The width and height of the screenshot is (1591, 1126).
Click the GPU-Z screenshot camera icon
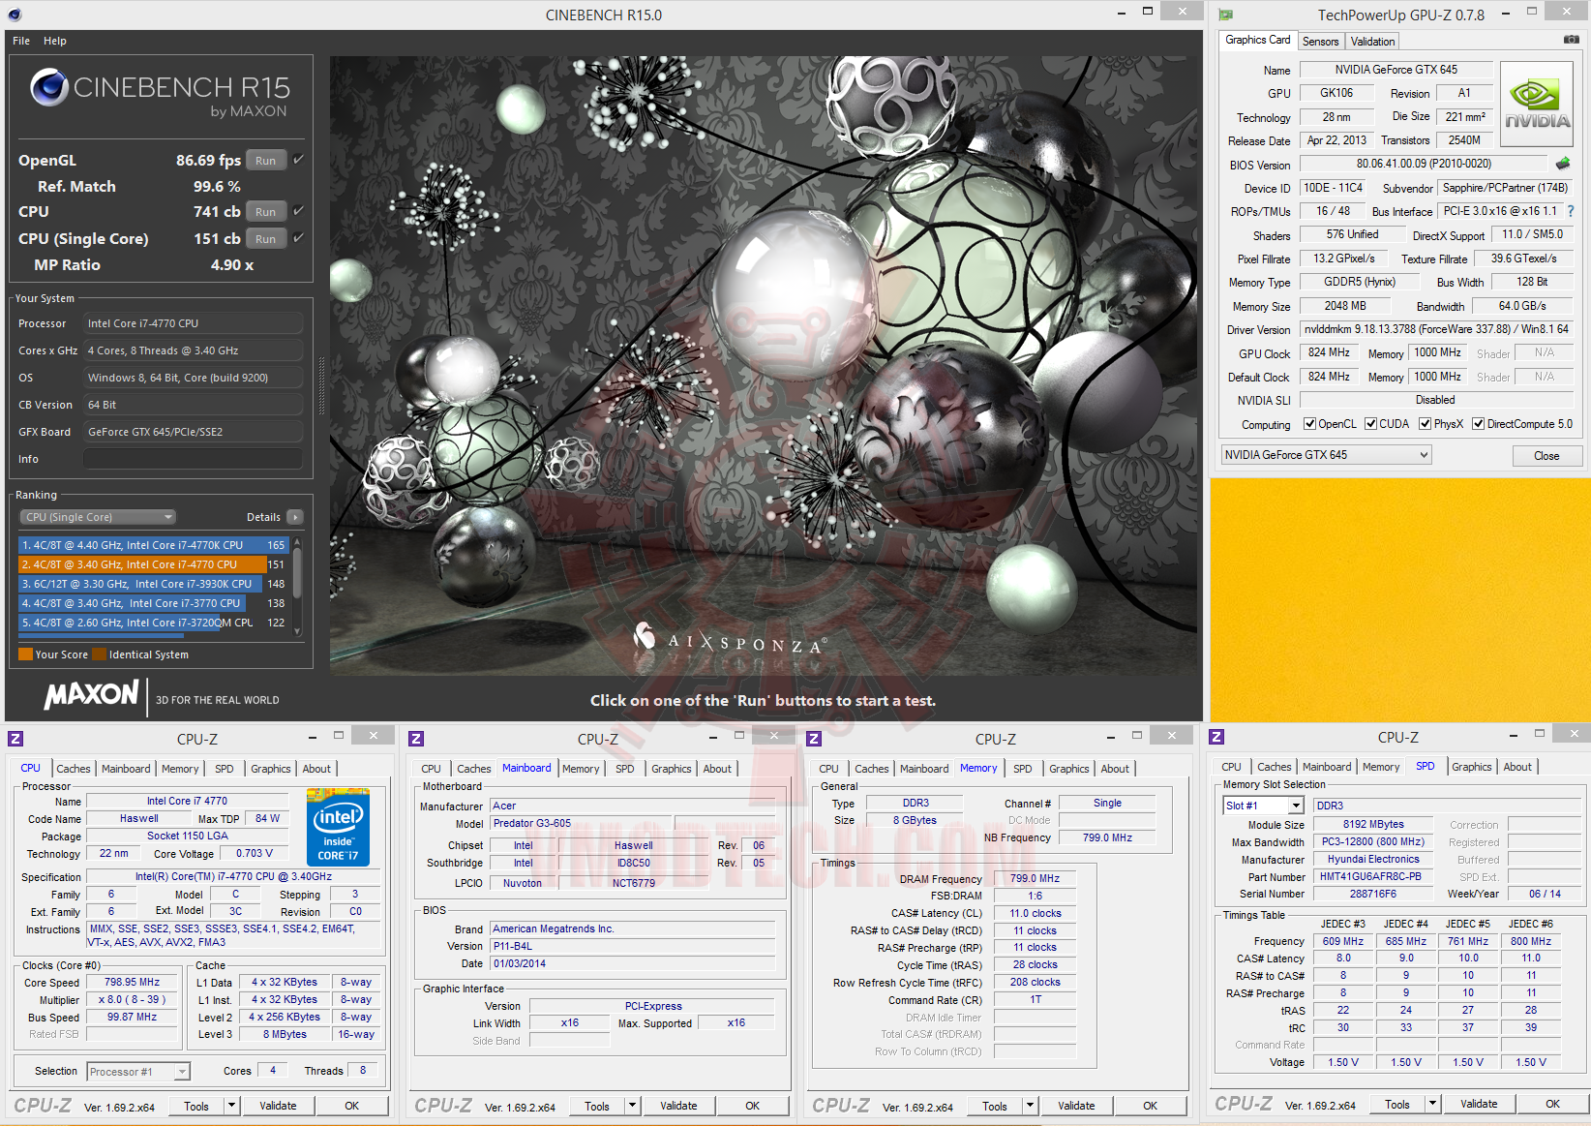point(1571,40)
